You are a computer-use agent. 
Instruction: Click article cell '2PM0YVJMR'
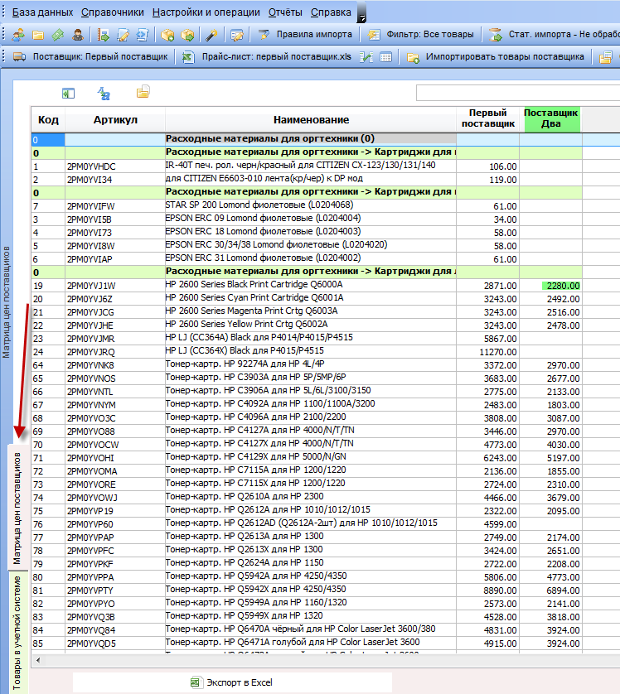point(114,339)
